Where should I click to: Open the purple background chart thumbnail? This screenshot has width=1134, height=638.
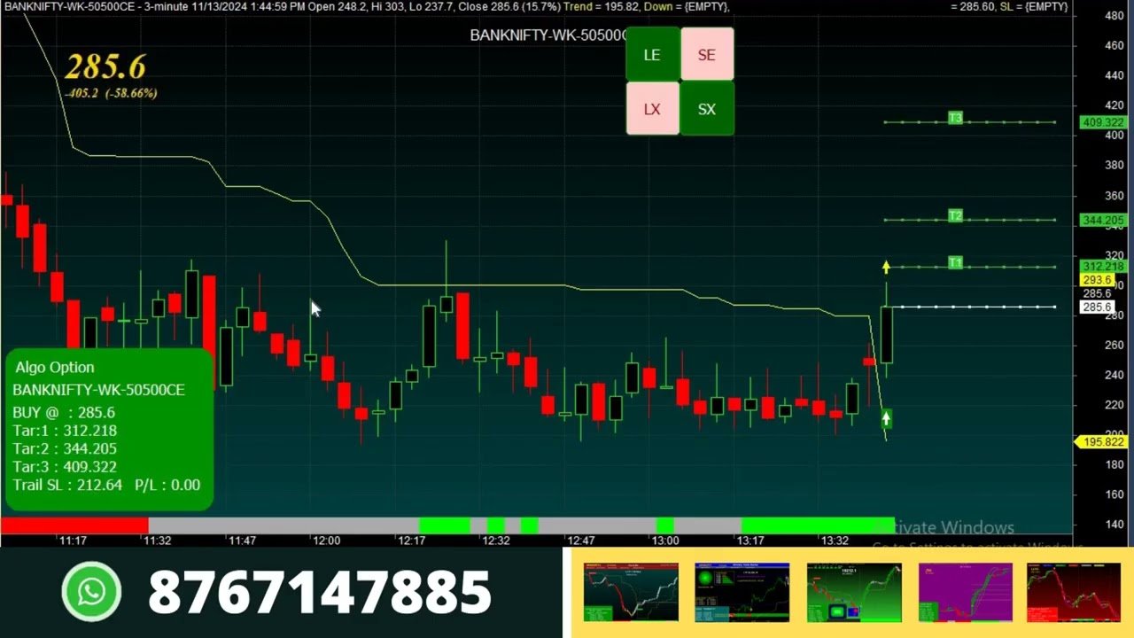(x=965, y=592)
